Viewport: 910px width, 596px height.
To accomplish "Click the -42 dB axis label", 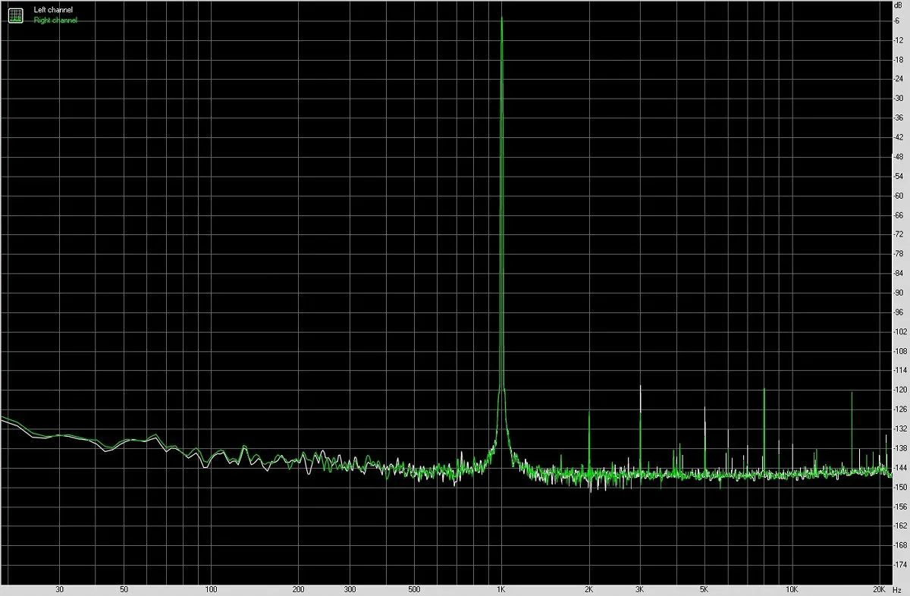I will 899,137.
